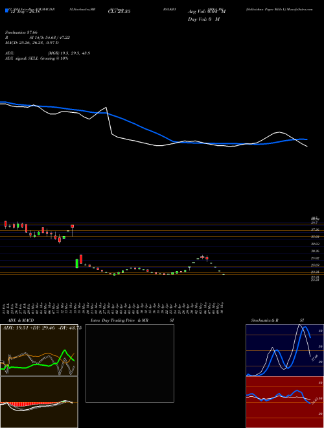The image size is (324, 428).
Task: Click the 'MACD: 25.26, 26.23, -0.97 D' line
Action: (x=32, y=43)
